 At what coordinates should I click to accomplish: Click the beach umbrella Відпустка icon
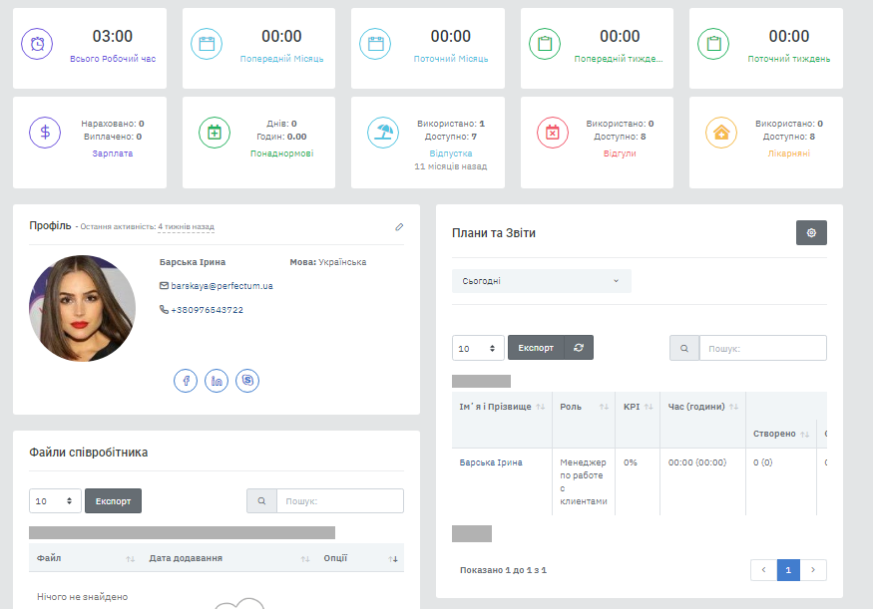pos(383,133)
